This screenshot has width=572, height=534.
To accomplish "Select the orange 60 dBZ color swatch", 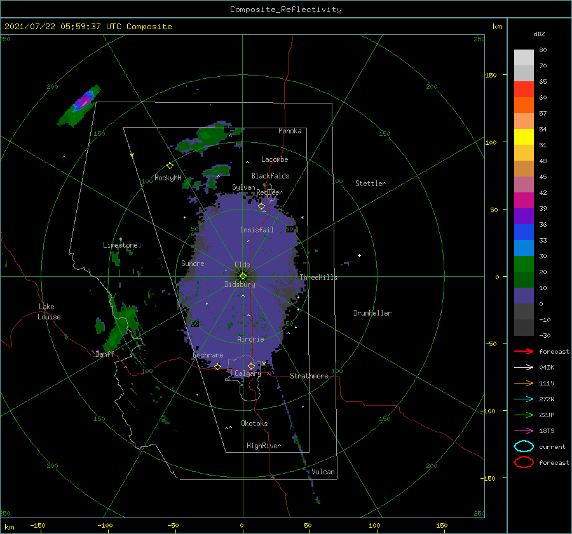I will 524,105.
